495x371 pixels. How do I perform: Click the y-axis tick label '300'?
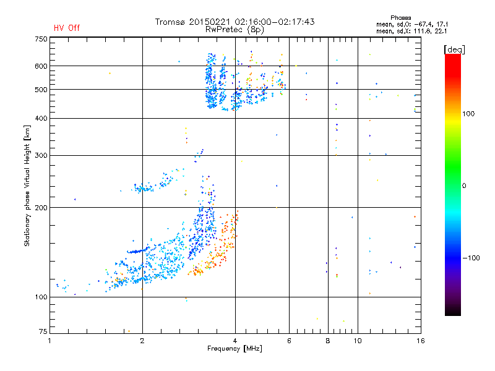point(41,155)
